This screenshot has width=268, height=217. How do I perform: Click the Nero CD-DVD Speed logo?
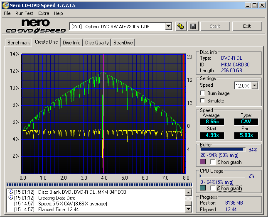(36, 26)
